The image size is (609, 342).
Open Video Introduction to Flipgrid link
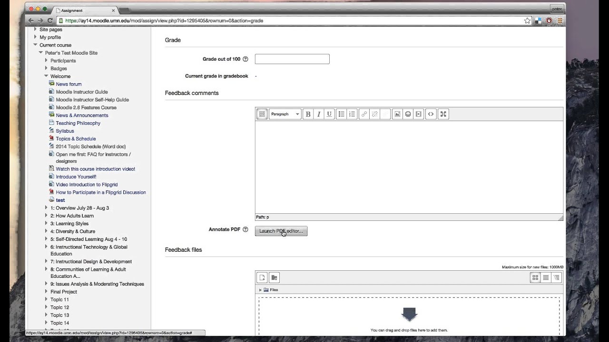click(87, 184)
